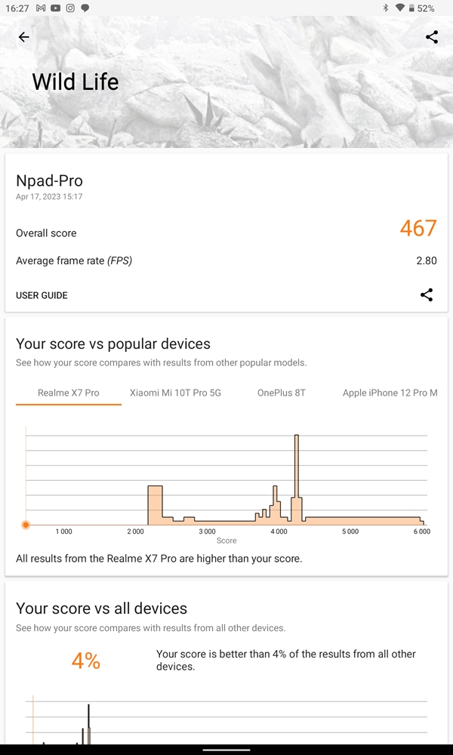Open the YouTube notification in status bar
The image size is (453, 755).
pyautogui.click(x=55, y=8)
